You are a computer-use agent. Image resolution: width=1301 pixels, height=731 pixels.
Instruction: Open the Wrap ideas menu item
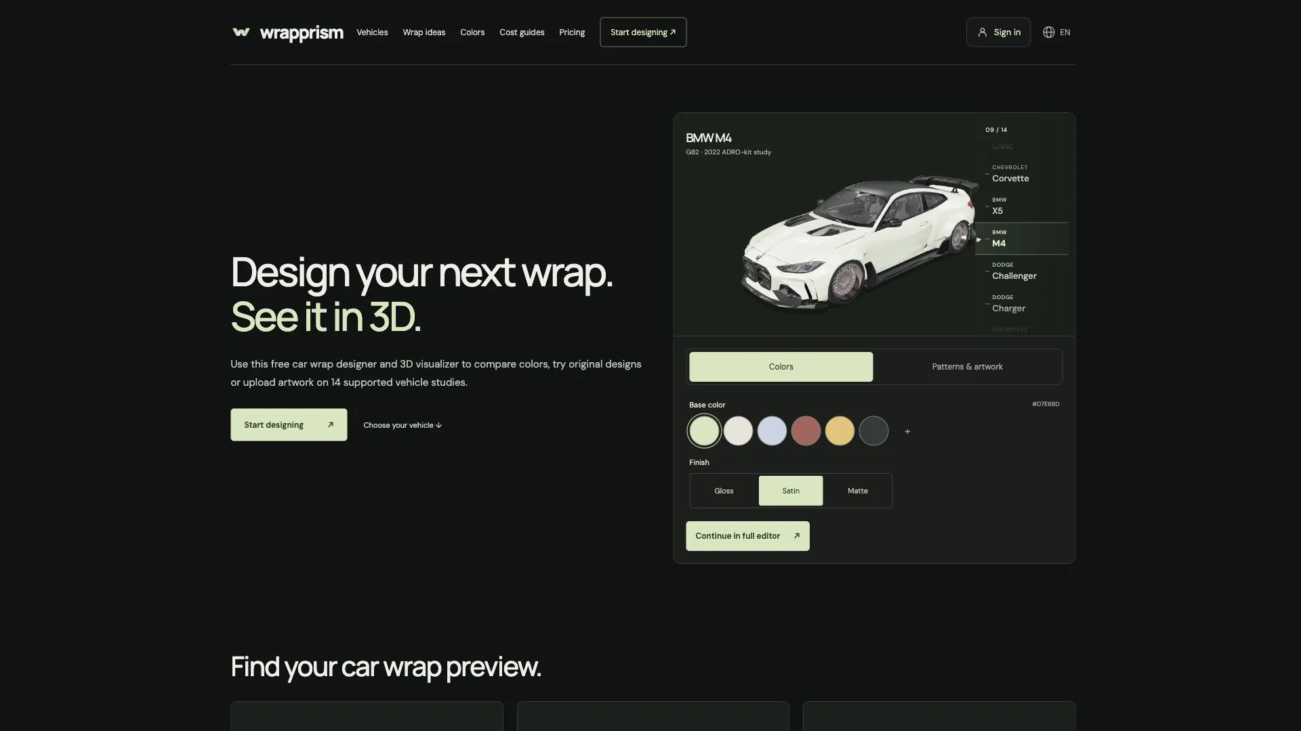pos(424,32)
